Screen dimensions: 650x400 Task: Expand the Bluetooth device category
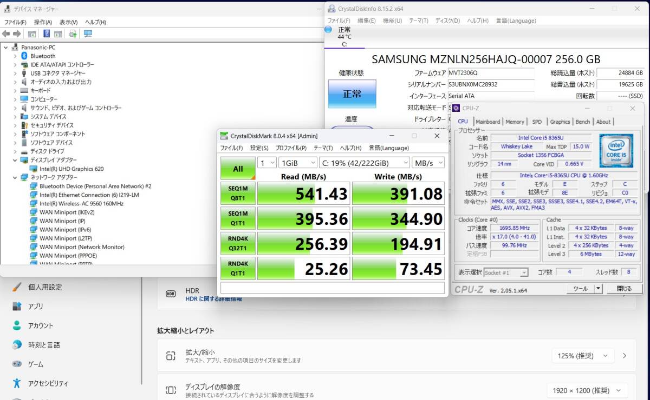point(15,56)
